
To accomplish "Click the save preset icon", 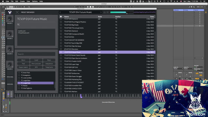I will click(x=105, y=12).
